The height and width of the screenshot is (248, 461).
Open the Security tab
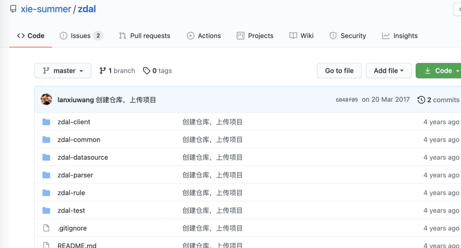(x=348, y=36)
